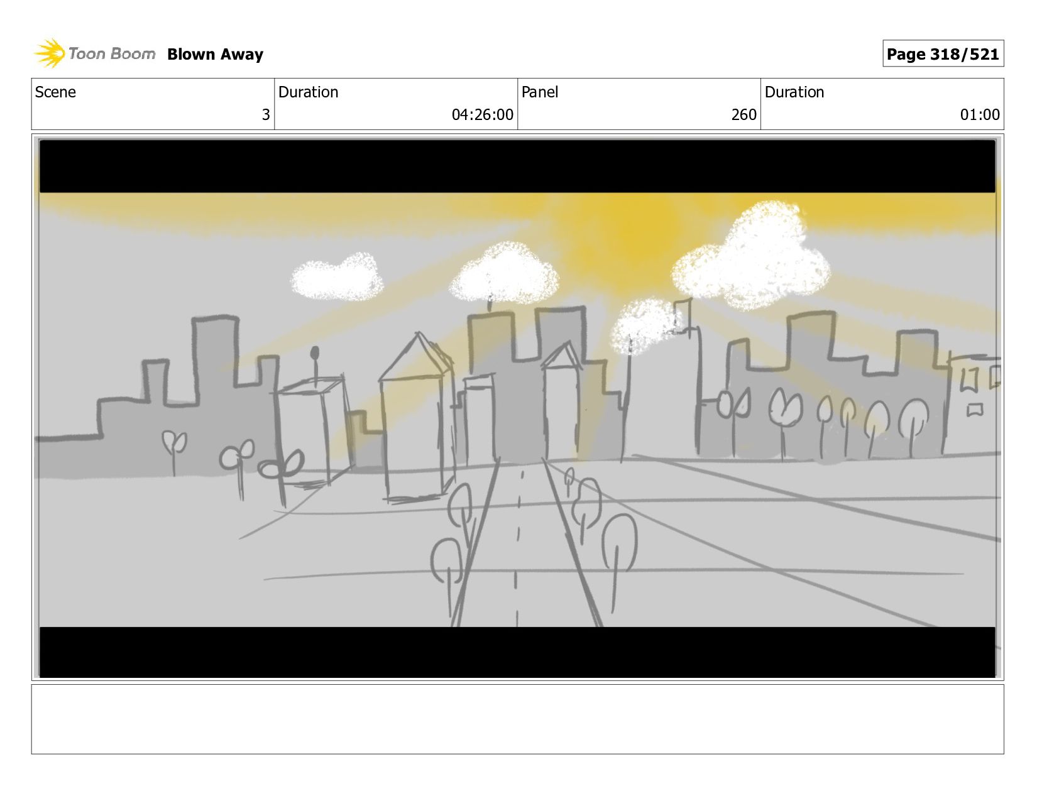Select the 'Panel' header label
1037x801 pixels.
(540, 92)
